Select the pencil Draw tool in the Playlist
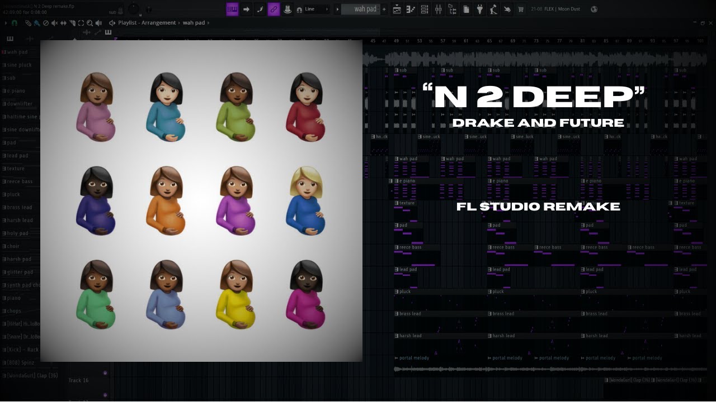716x402 pixels. tap(28, 23)
